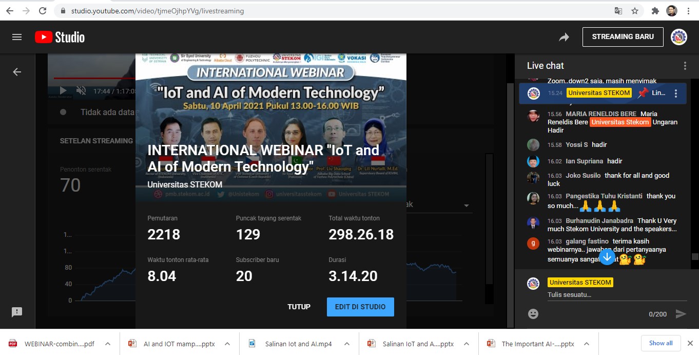Open The Important AI-....pptx download

(x=531, y=344)
